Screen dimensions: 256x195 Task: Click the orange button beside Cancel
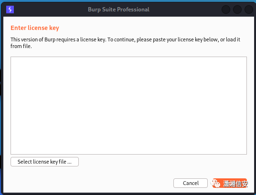[x=230, y=183]
